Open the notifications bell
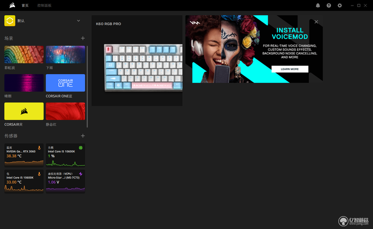This screenshot has width=373, height=229. tap(318, 6)
